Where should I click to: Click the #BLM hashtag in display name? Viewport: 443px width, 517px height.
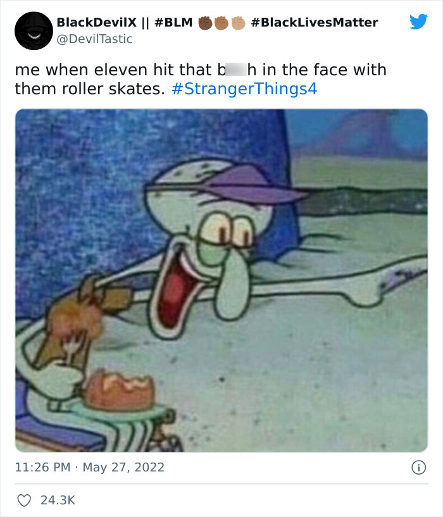coord(173,22)
